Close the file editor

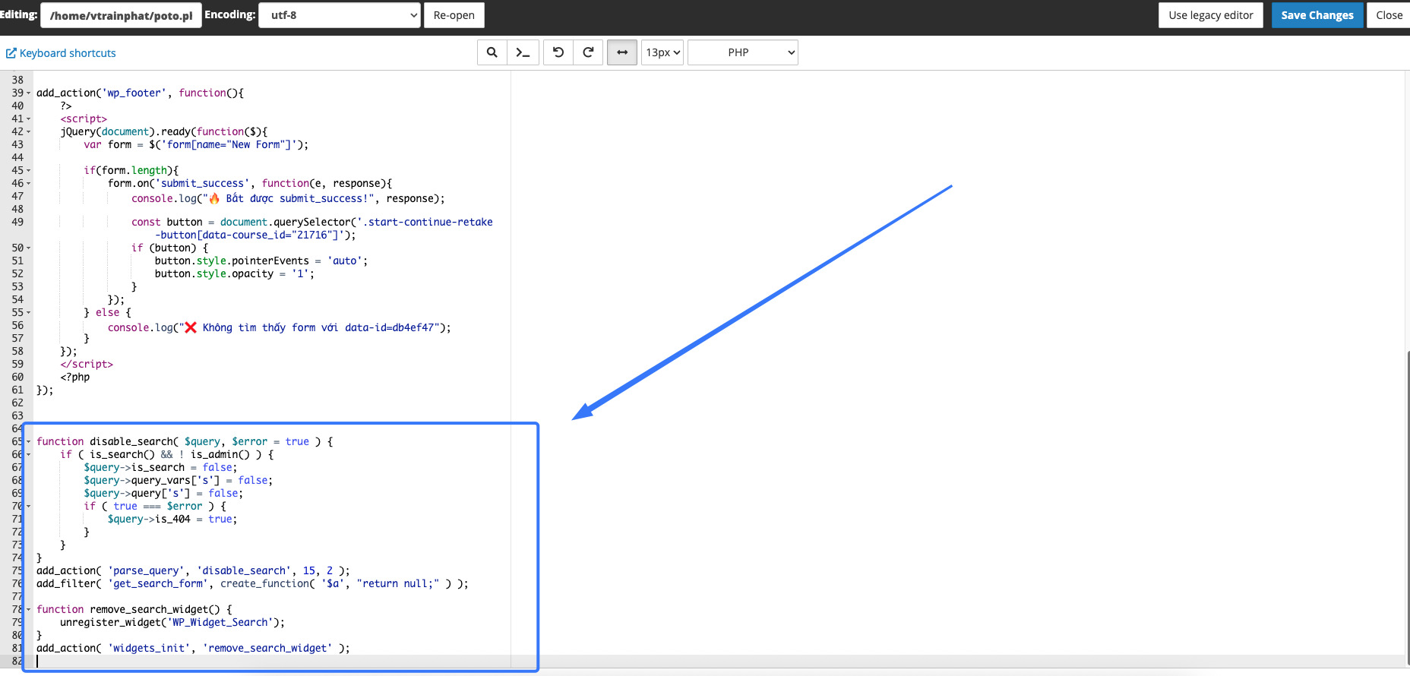[x=1389, y=15]
